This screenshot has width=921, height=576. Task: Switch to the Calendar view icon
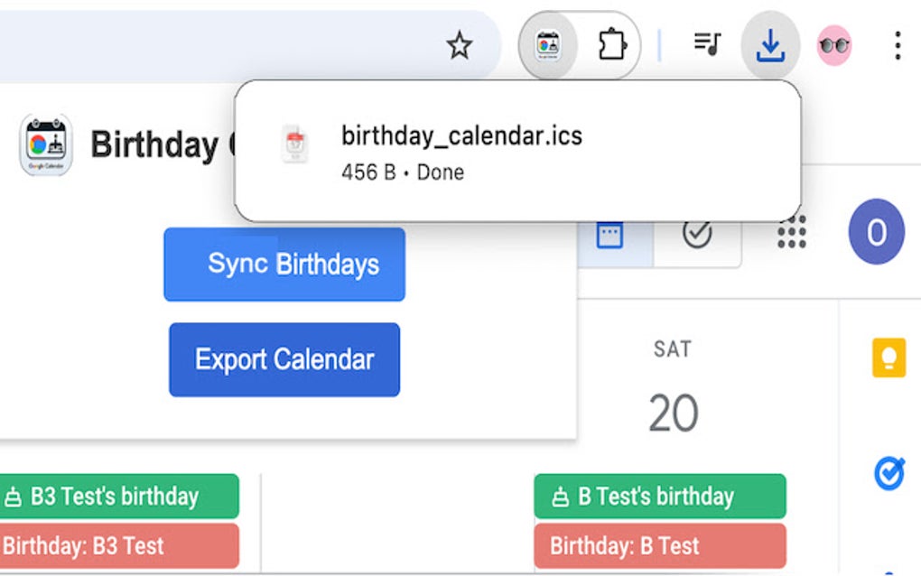(609, 236)
